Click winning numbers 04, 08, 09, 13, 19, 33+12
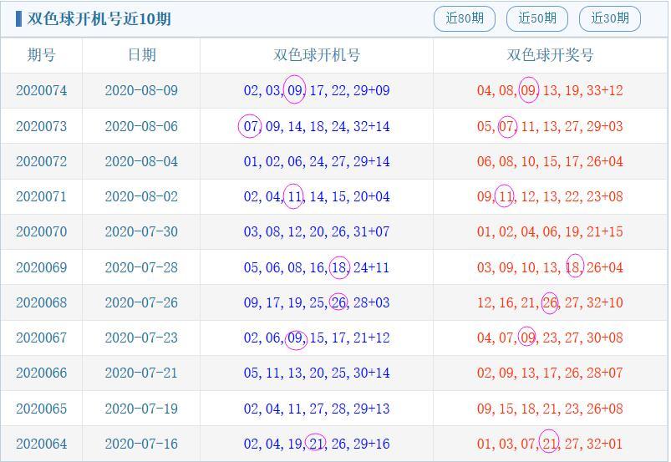 550,91
